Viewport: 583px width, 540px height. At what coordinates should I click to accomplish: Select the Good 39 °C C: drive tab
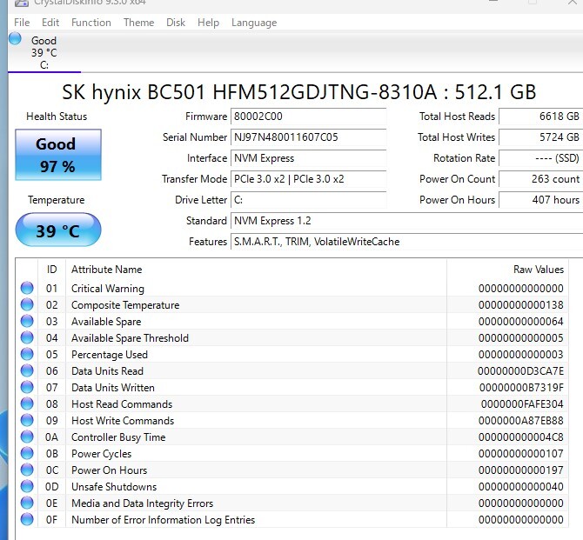coord(44,52)
